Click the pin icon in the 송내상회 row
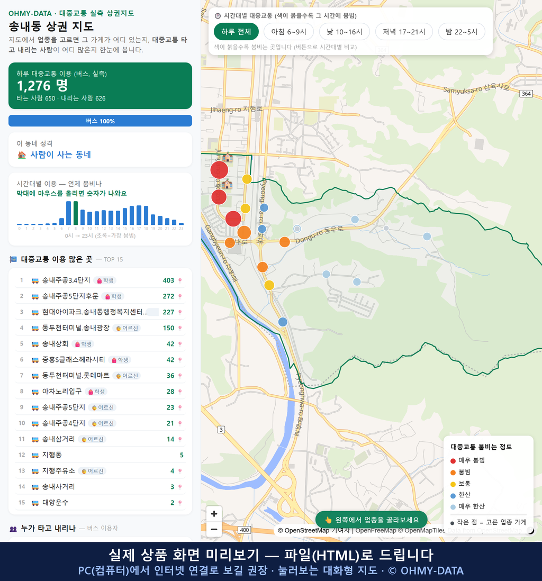The height and width of the screenshot is (581, 542). (180, 344)
